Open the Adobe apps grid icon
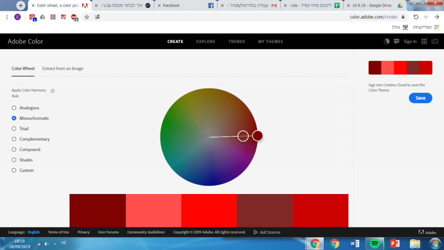The image size is (444, 250). pyautogui.click(x=424, y=41)
